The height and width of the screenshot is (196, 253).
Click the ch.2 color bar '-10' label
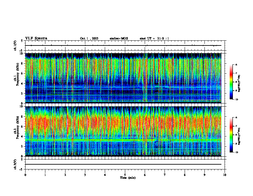tap(236, 152)
